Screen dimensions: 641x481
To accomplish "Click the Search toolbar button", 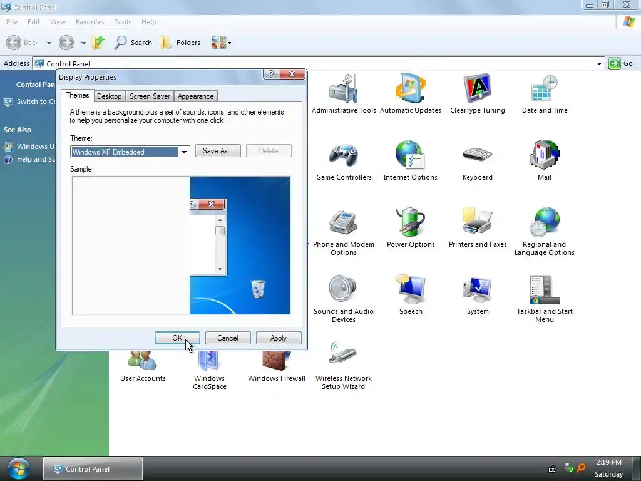I will pos(133,43).
